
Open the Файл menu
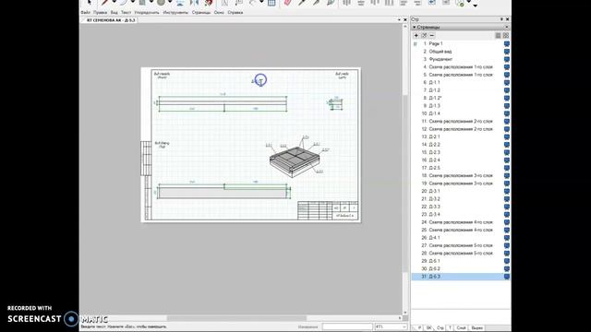tap(86, 12)
